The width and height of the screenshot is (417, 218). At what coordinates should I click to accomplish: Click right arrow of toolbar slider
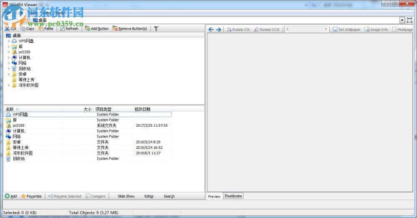pyautogui.click(x=326, y=29)
